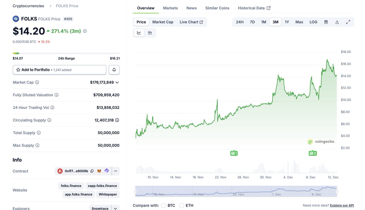The image size is (365, 210).
Task: Click the price alert bell icon
Action: 114,70
